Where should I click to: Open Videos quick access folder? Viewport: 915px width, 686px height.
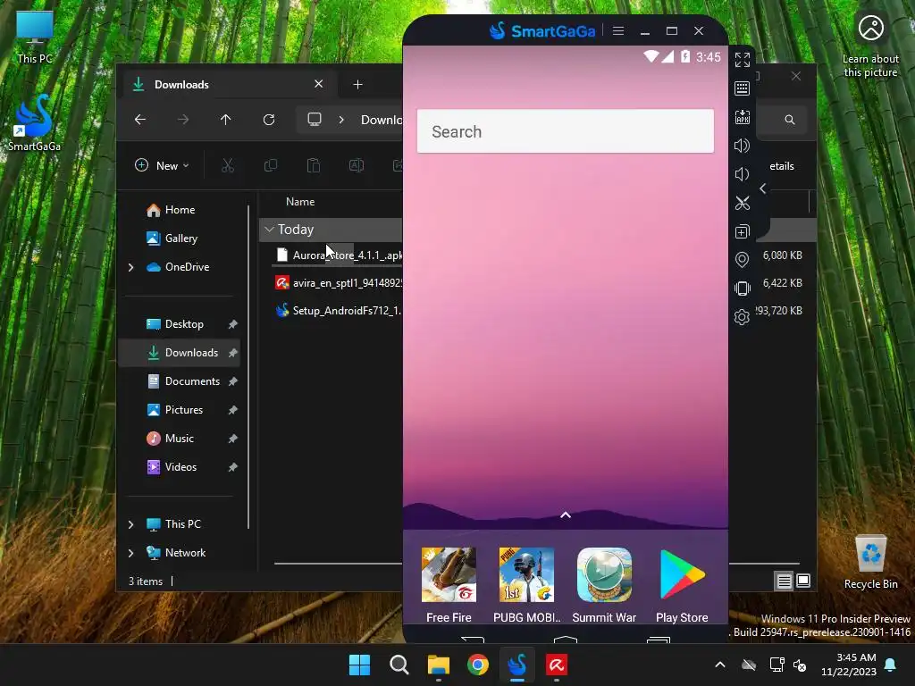[180, 466]
